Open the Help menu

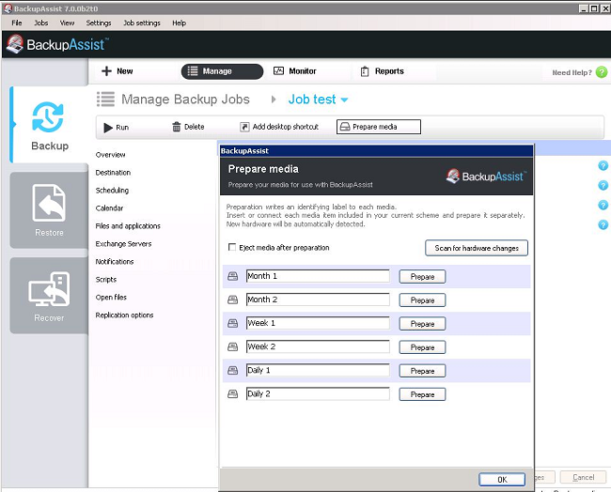click(180, 23)
